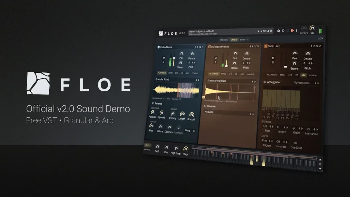This screenshot has width=350, height=197.
Task: Switch to the EFFECTS tab
Action: coord(244,40)
